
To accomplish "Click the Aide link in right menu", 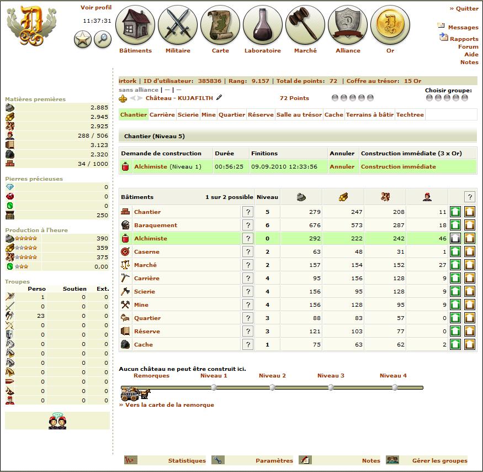I will coord(471,54).
